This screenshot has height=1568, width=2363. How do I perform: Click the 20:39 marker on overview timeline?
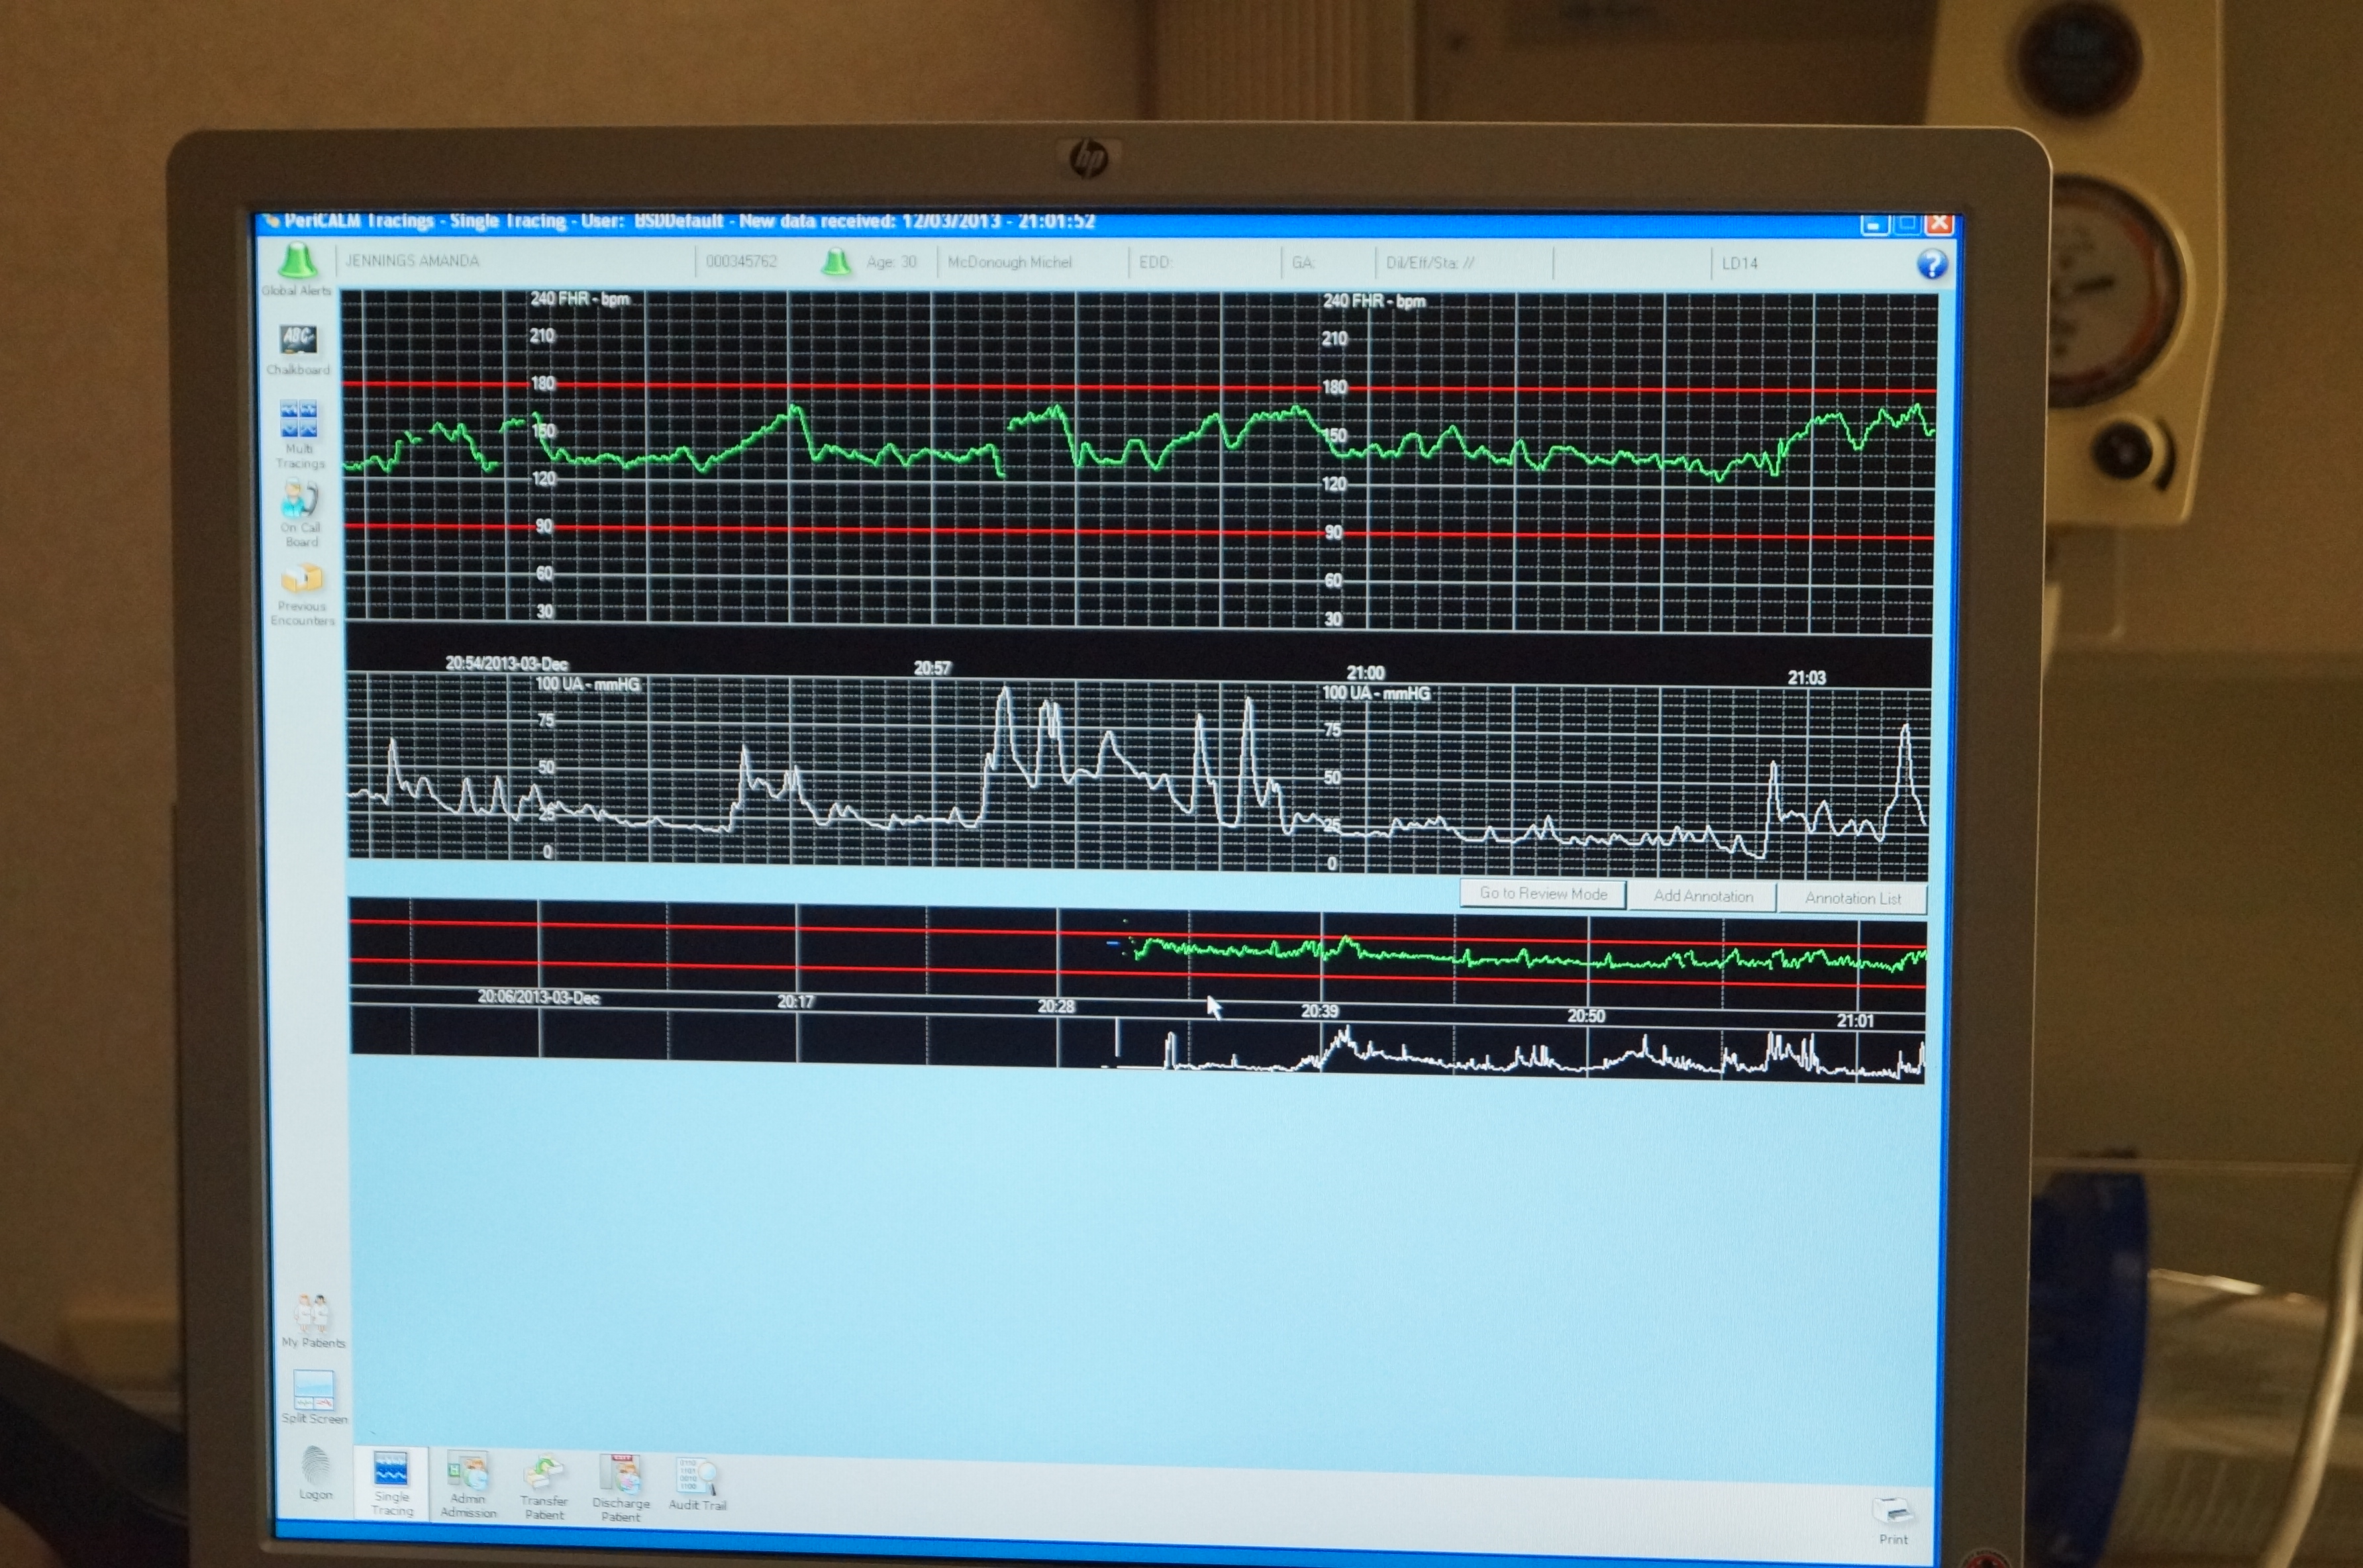click(x=1319, y=1011)
